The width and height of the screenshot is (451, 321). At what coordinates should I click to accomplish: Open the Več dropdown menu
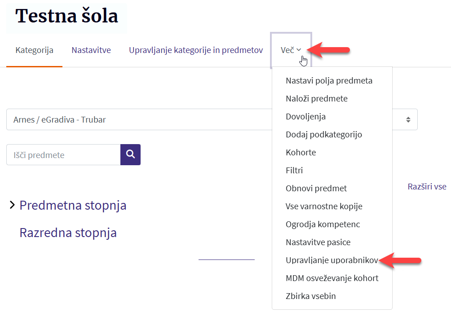pyautogui.click(x=291, y=50)
